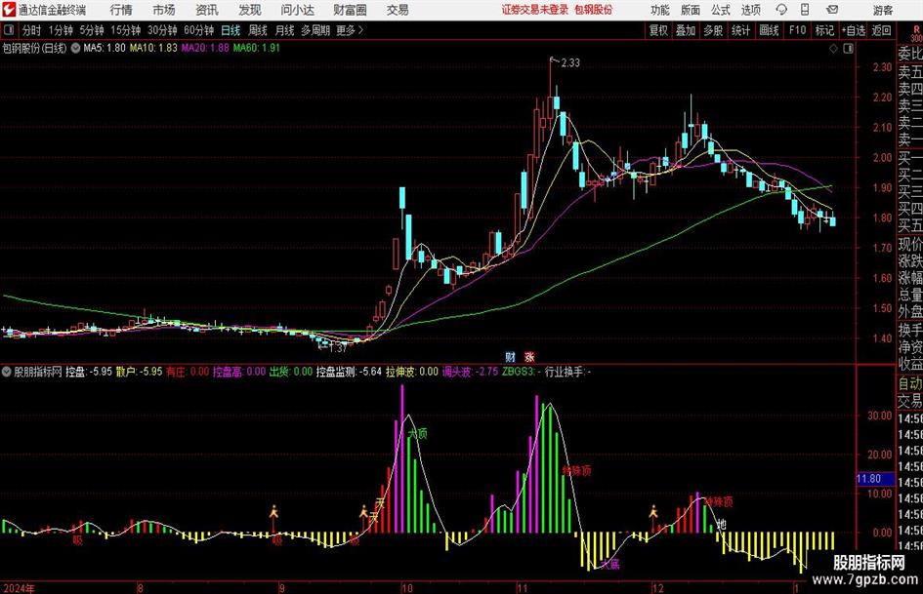The width and height of the screenshot is (923, 594).
Task: Click the red 包钢股份 stock name link
Action: (x=594, y=10)
